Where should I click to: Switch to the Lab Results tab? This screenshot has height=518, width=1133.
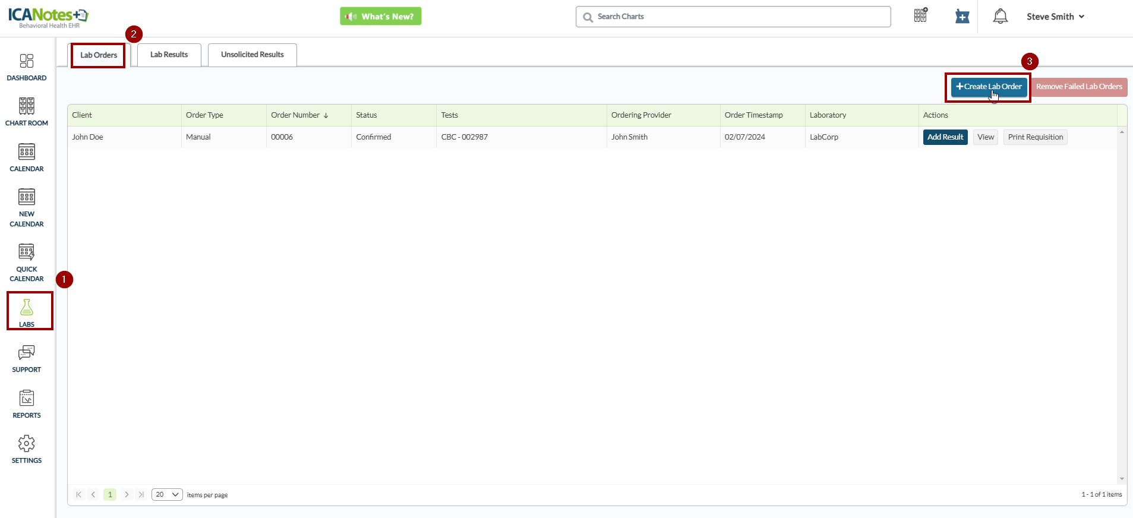169,55
